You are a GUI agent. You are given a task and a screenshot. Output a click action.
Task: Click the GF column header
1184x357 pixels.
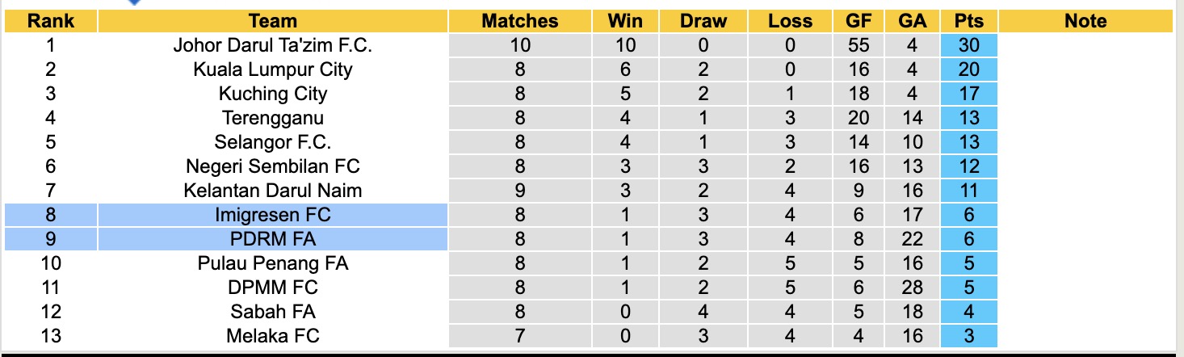[858, 21]
